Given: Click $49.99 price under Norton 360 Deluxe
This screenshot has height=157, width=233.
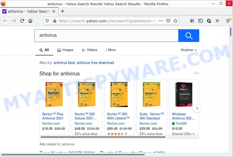Looking at the screenshot, I should pos(80,129).
